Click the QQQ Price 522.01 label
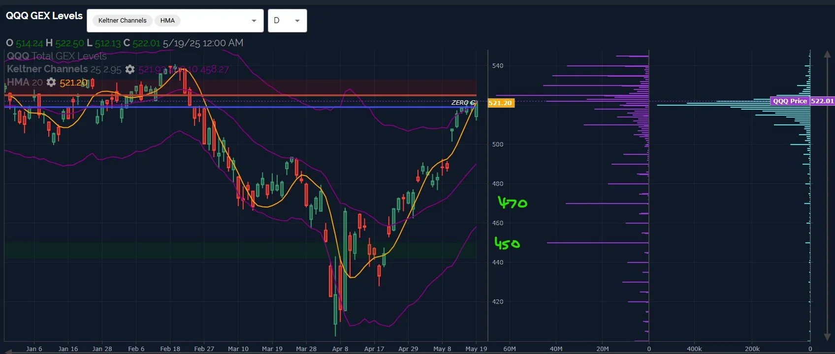This screenshot has width=835, height=354. pos(803,101)
